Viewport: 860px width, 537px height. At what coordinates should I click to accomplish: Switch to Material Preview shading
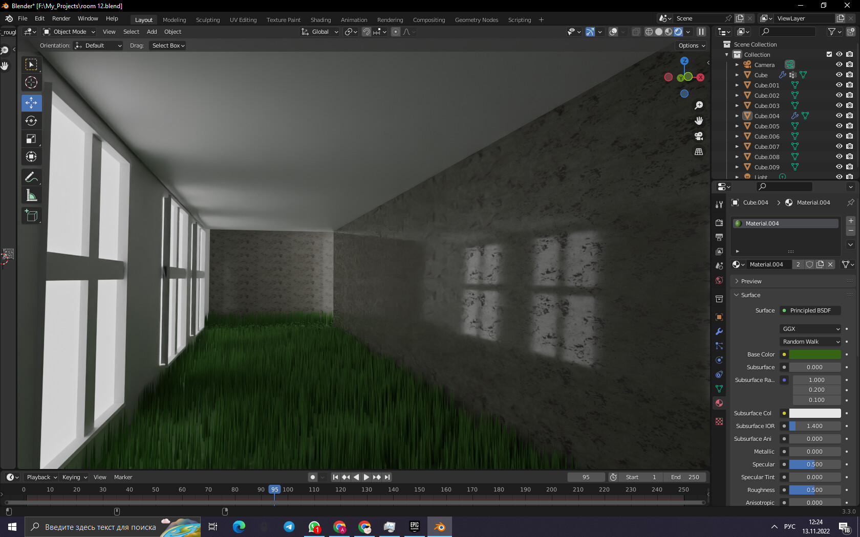pyautogui.click(x=669, y=32)
